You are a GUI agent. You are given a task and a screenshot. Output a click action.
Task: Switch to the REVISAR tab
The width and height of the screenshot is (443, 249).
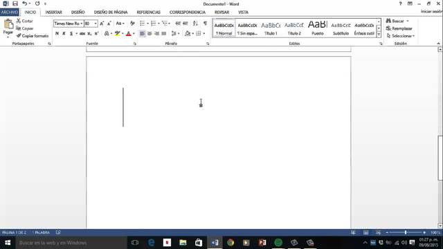tap(221, 12)
